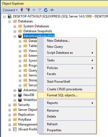This screenshot has width=108, height=137.
Task: Open the Tasks submenu
Action: [67, 60]
